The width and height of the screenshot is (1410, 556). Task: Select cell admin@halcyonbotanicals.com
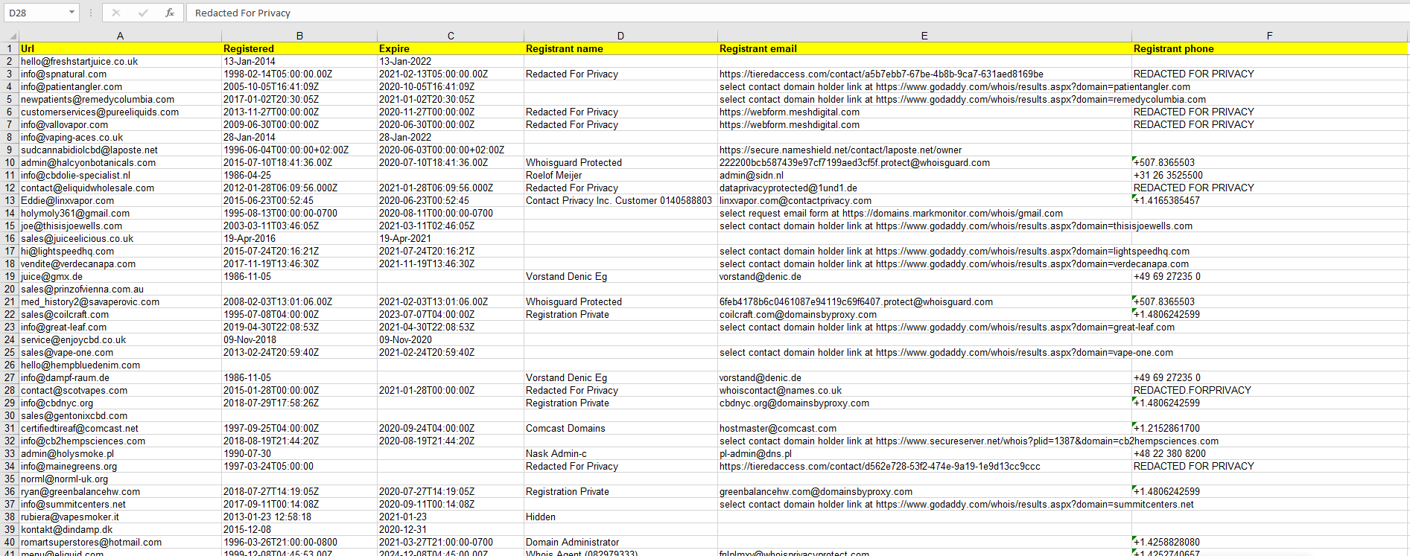(120, 162)
